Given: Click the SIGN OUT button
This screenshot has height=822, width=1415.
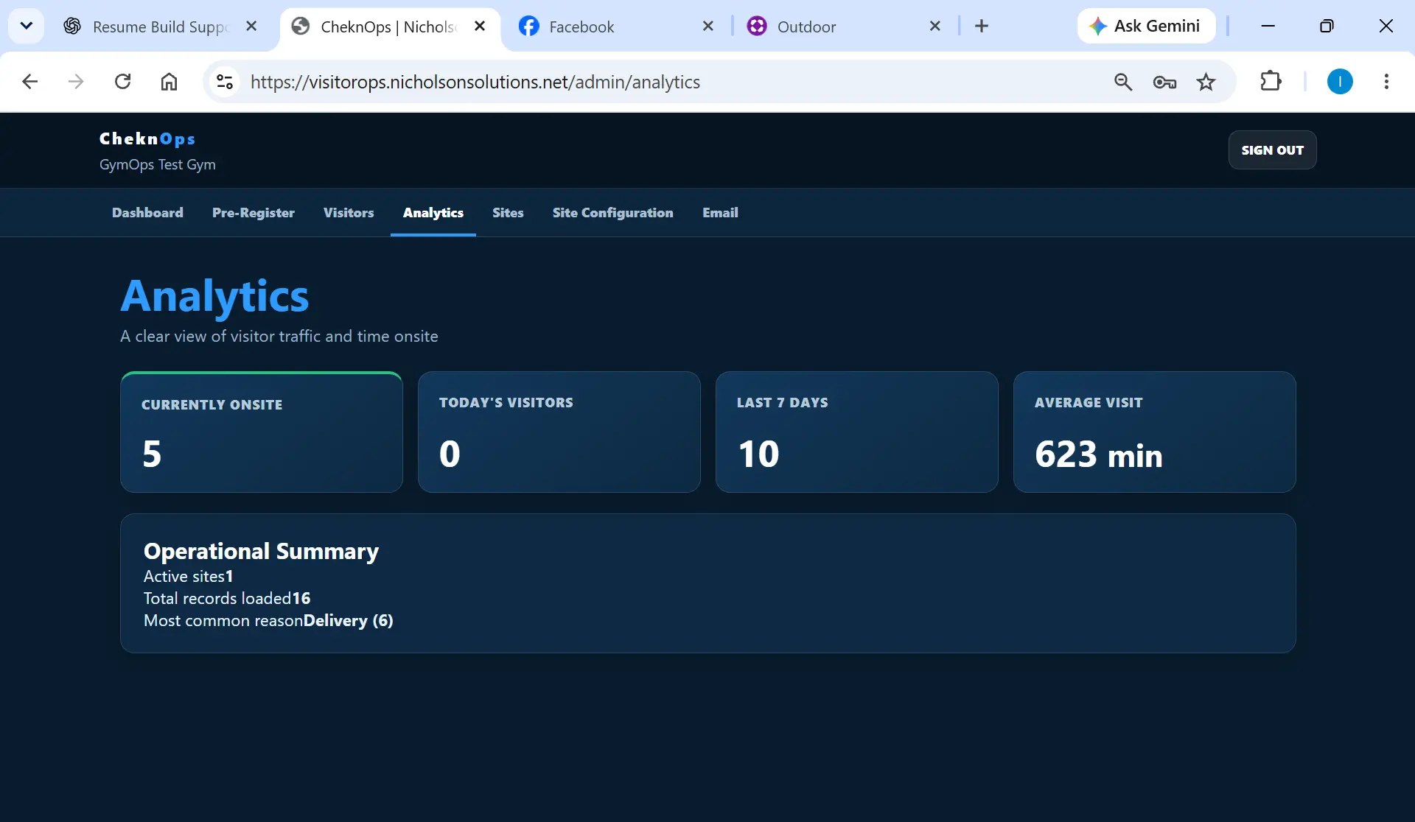Looking at the screenshot, I should pos(1272,150).
